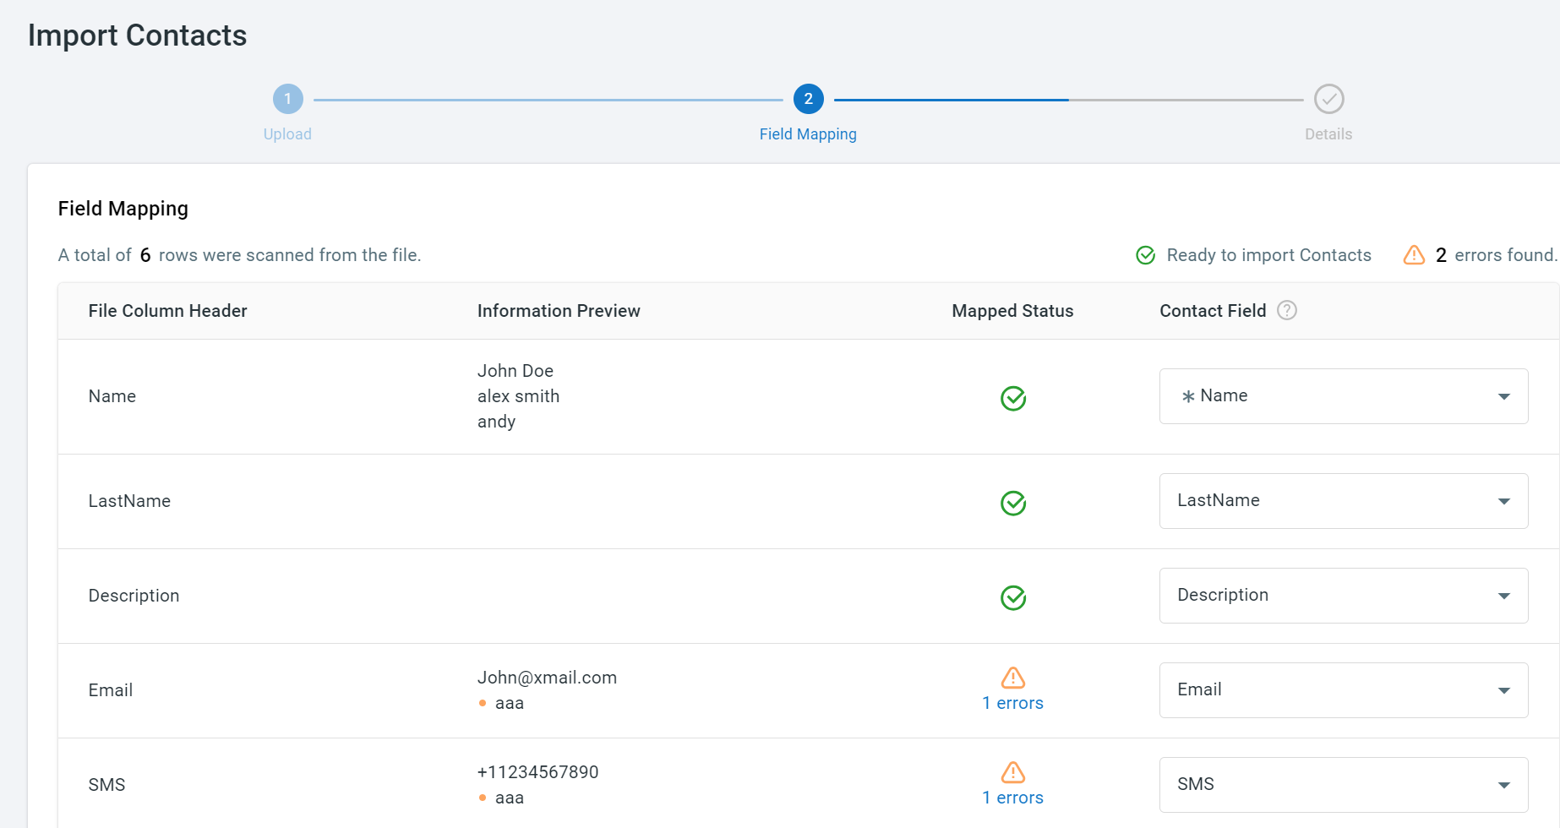Click the green check status in Description row
The height and width of the screenshot is (828, 1560).
(1012, 597)
